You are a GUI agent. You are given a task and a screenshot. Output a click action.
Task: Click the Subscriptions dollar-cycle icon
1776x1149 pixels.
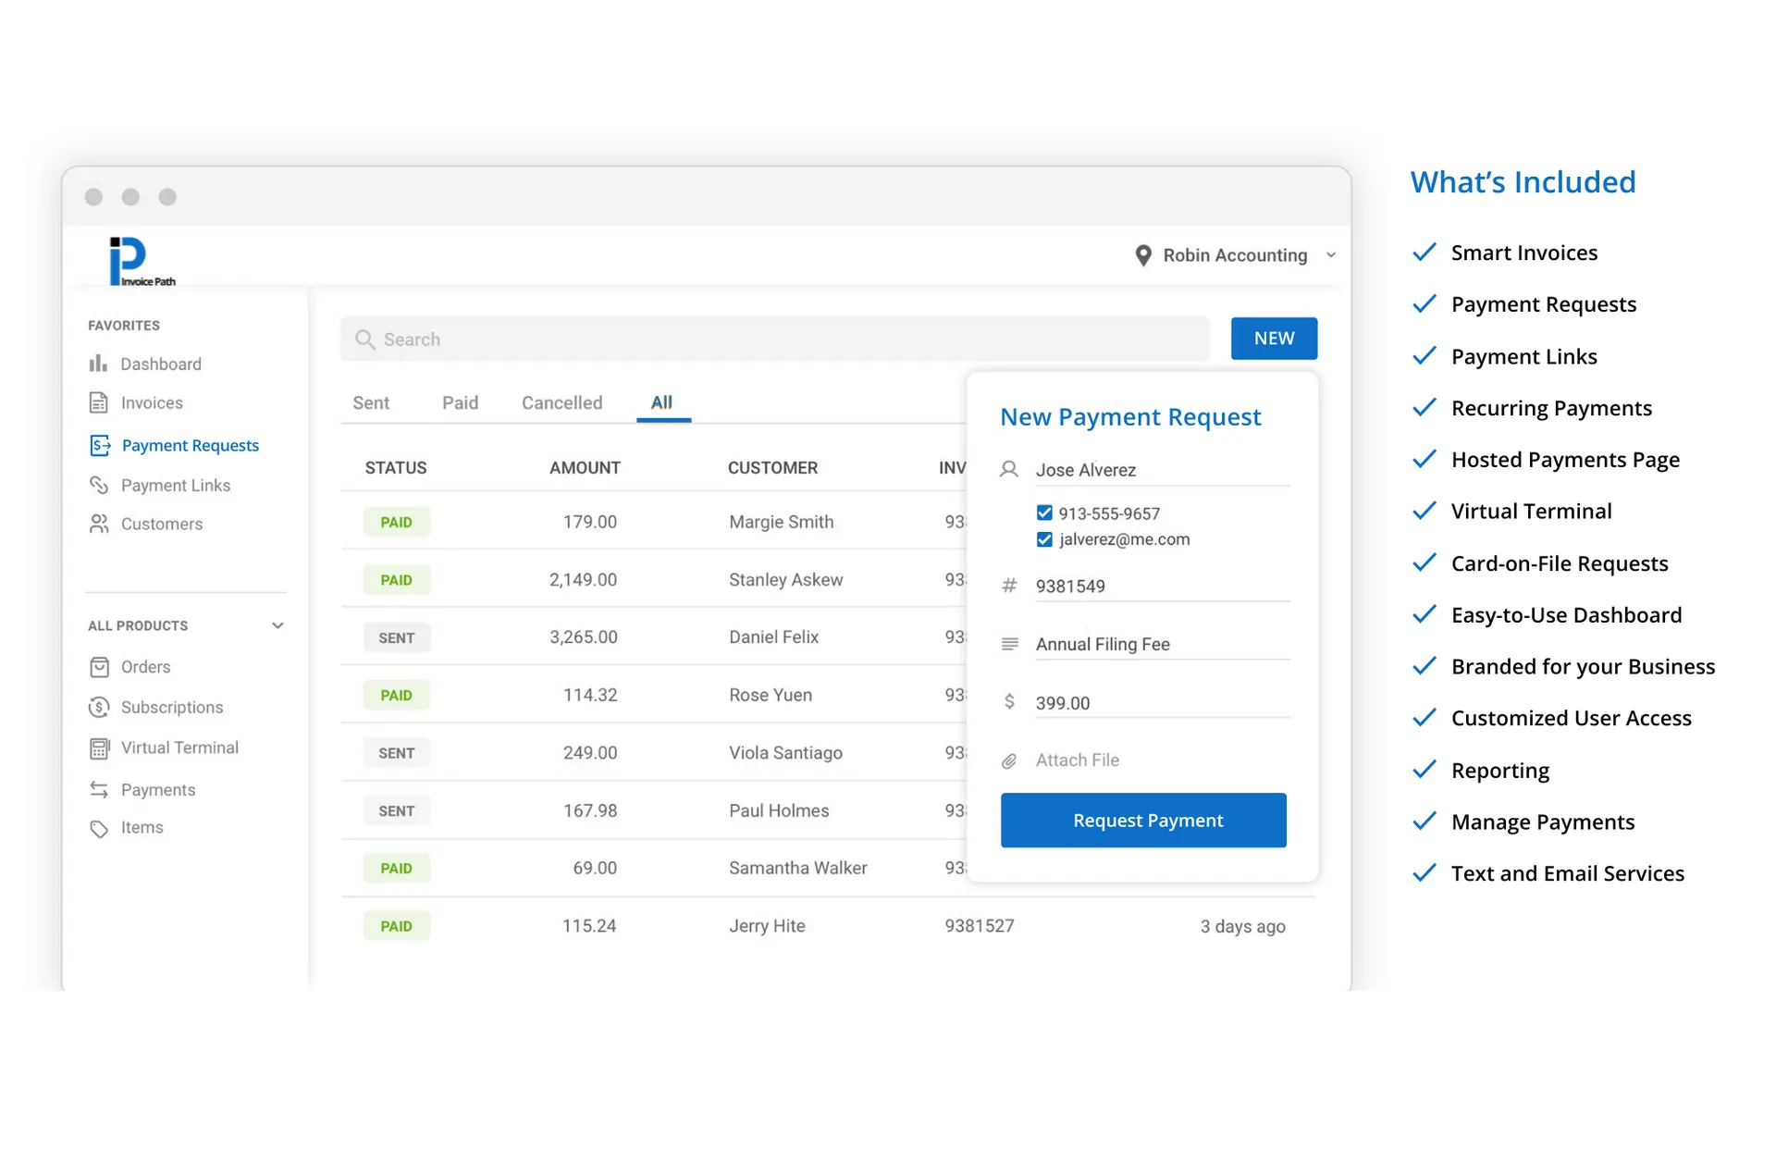(99, 707)
